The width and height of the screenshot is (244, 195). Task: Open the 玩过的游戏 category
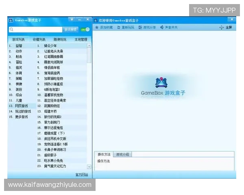(x=22, y=111)
